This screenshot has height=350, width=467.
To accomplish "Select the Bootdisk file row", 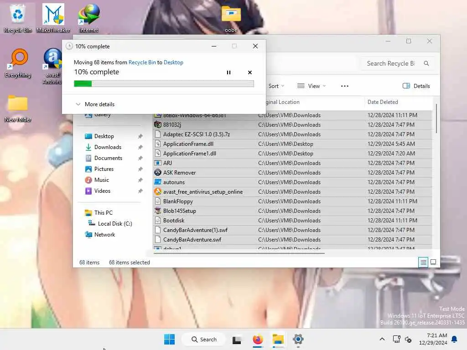I will 292,221.
